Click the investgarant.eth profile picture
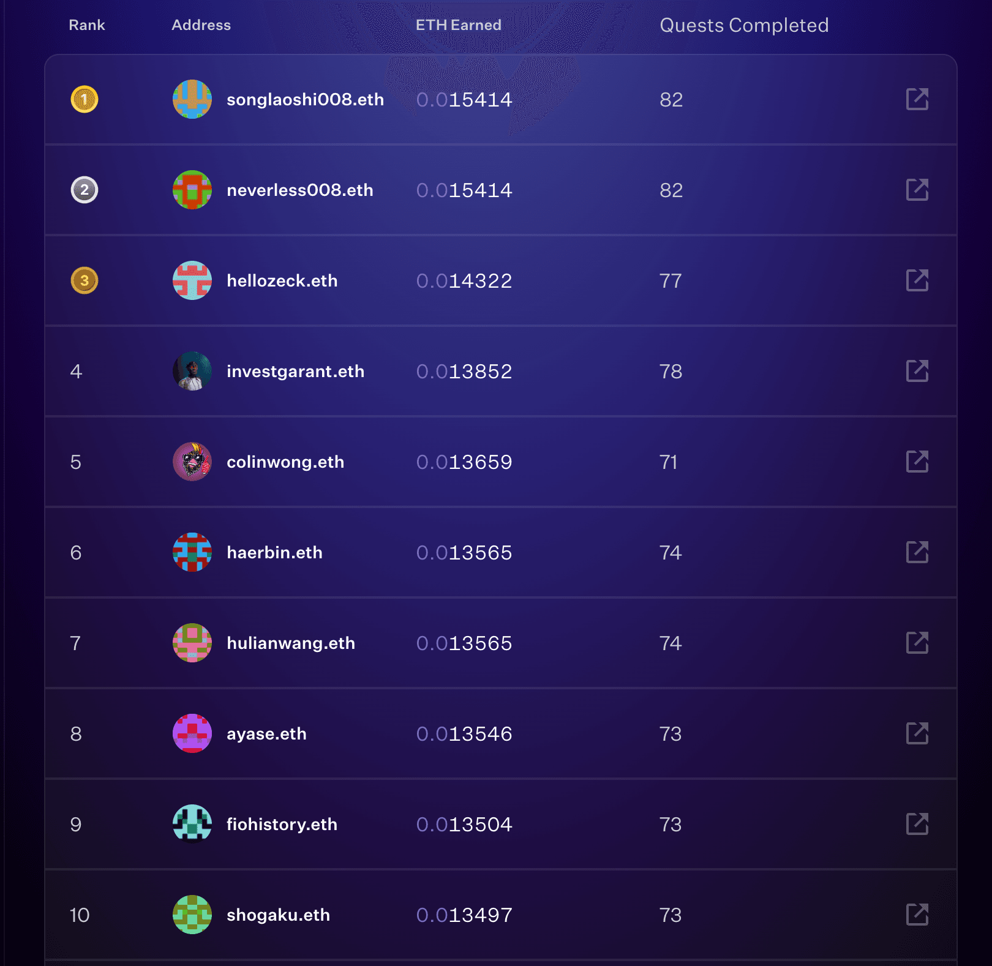Screen dimensions: 992x966 coord(192,371)
